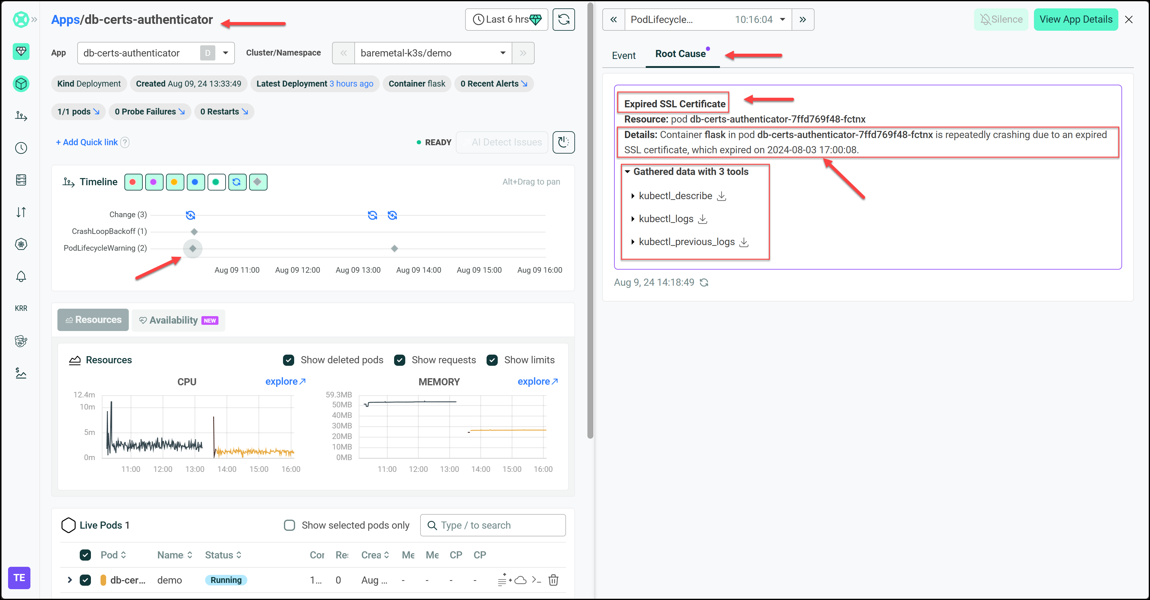The height and width of the screenshot is (600, 1150).
Task: Refresh the root cause analysis timestamp
Action: (704, 283)
